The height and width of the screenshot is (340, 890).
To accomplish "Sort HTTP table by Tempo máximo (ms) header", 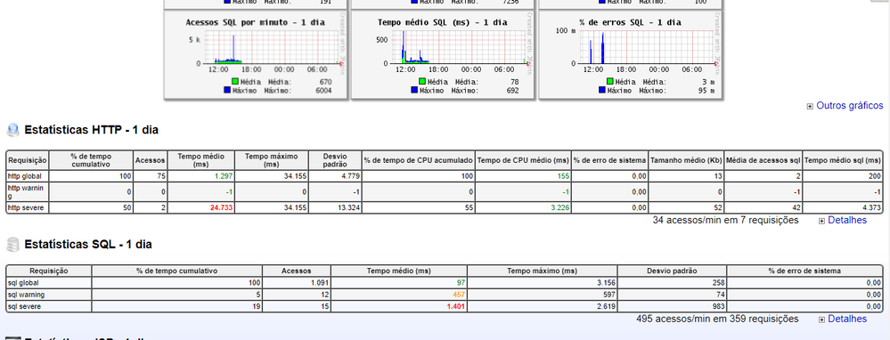I will point(272,160).
